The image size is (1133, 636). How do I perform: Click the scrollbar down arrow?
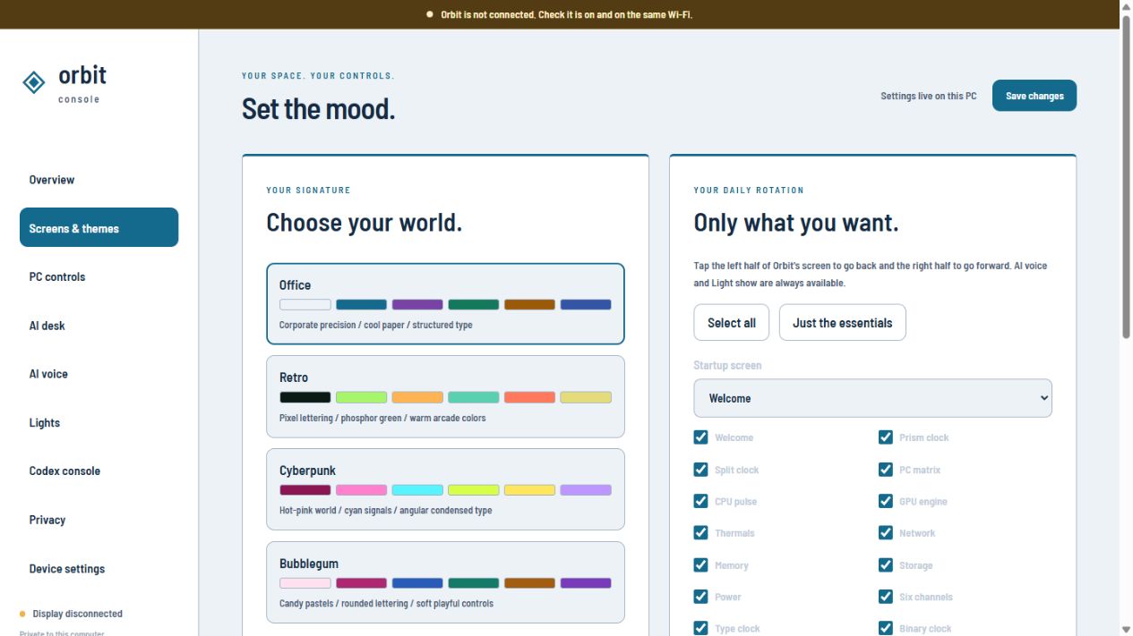[1126, 629]
